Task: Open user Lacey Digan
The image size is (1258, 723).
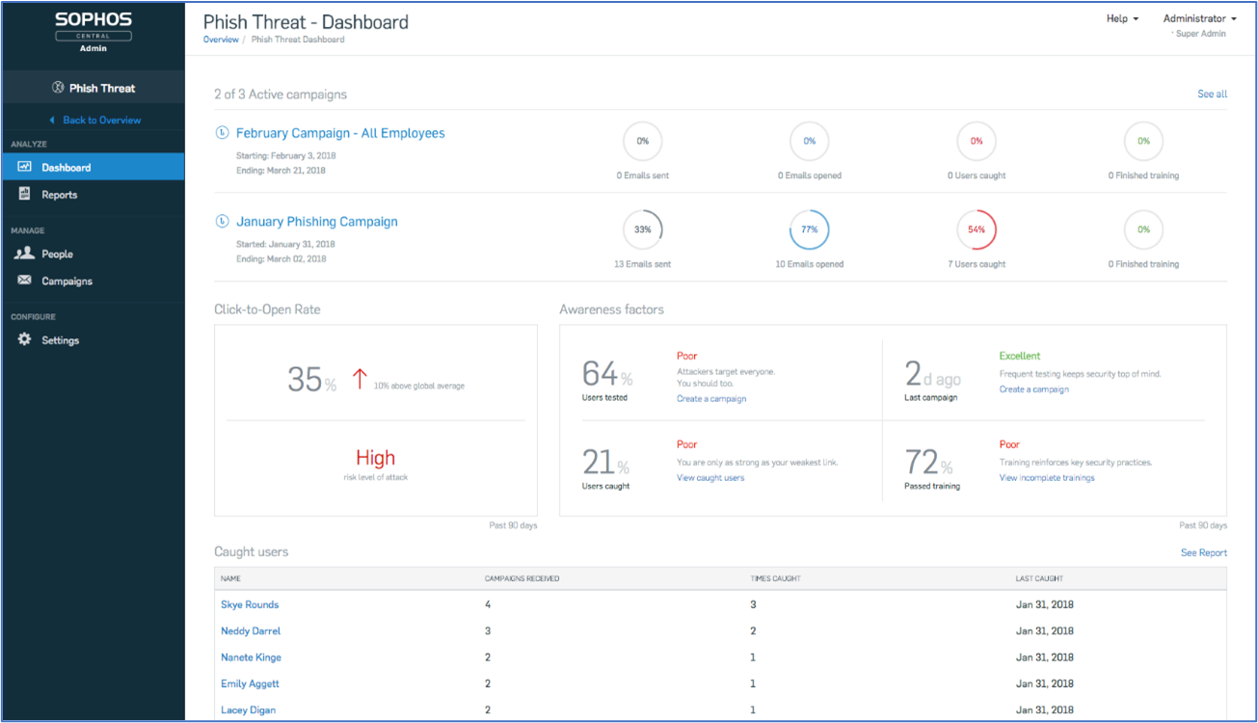Action: coord(248,710)
